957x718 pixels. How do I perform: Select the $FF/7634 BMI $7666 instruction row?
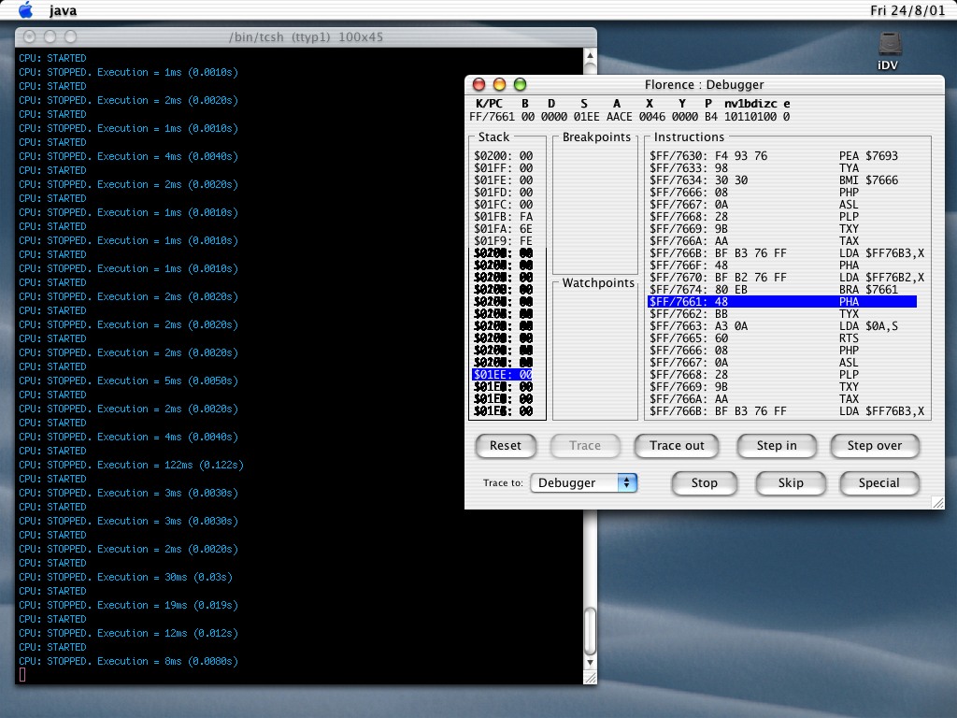[782, 180]
